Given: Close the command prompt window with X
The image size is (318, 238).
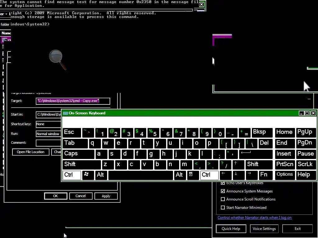Looking at the screenshot, I should tap(201, 4).
